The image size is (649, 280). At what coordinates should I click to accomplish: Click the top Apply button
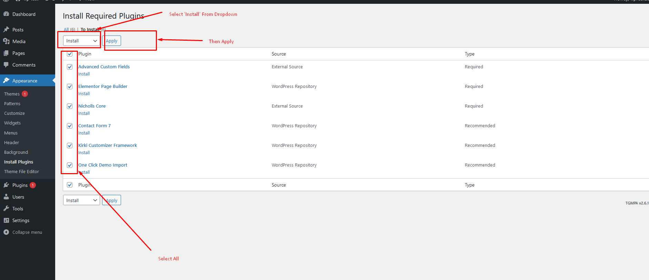(x=111, y=41)
